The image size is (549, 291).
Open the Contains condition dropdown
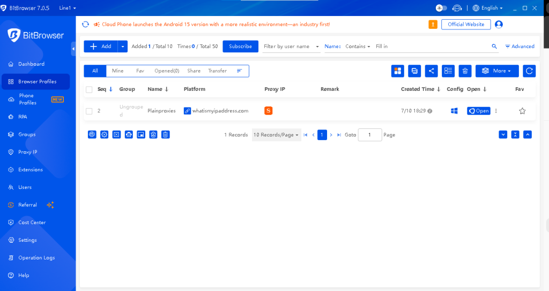[x=358, y=47]
